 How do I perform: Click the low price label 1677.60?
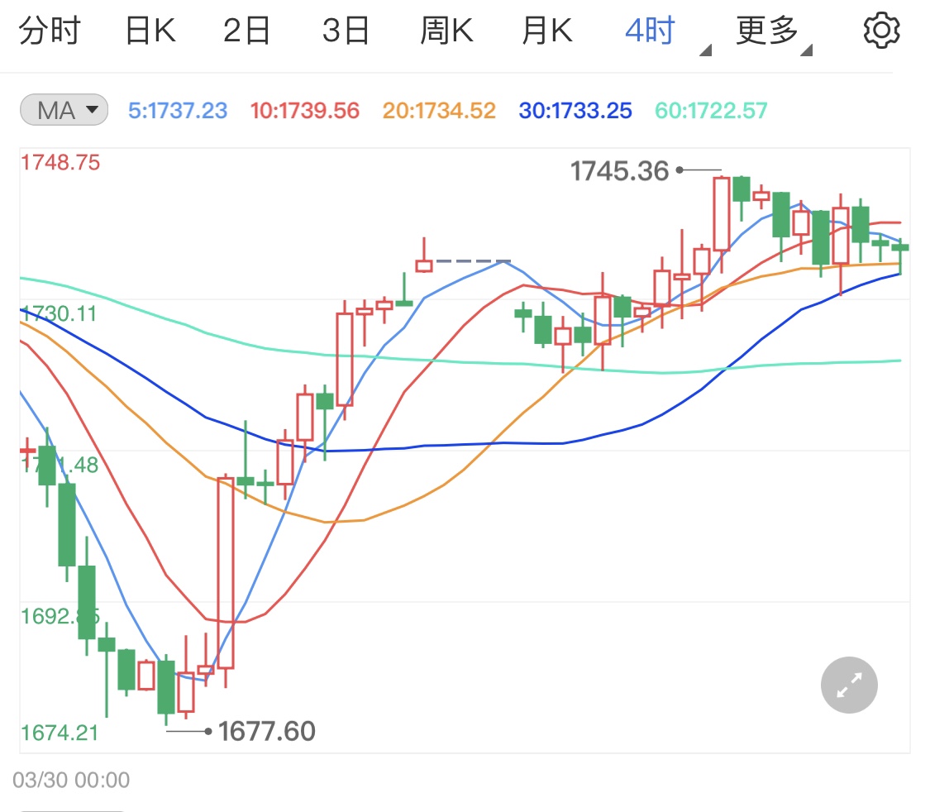tap(266, 731)
